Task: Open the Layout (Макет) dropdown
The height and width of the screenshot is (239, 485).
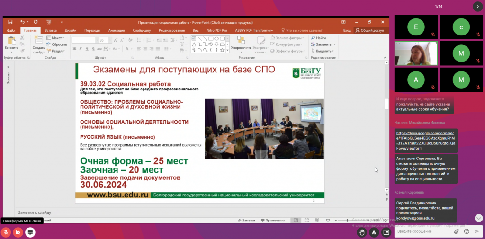Action: pyautogui.click(x=56, y=38)
